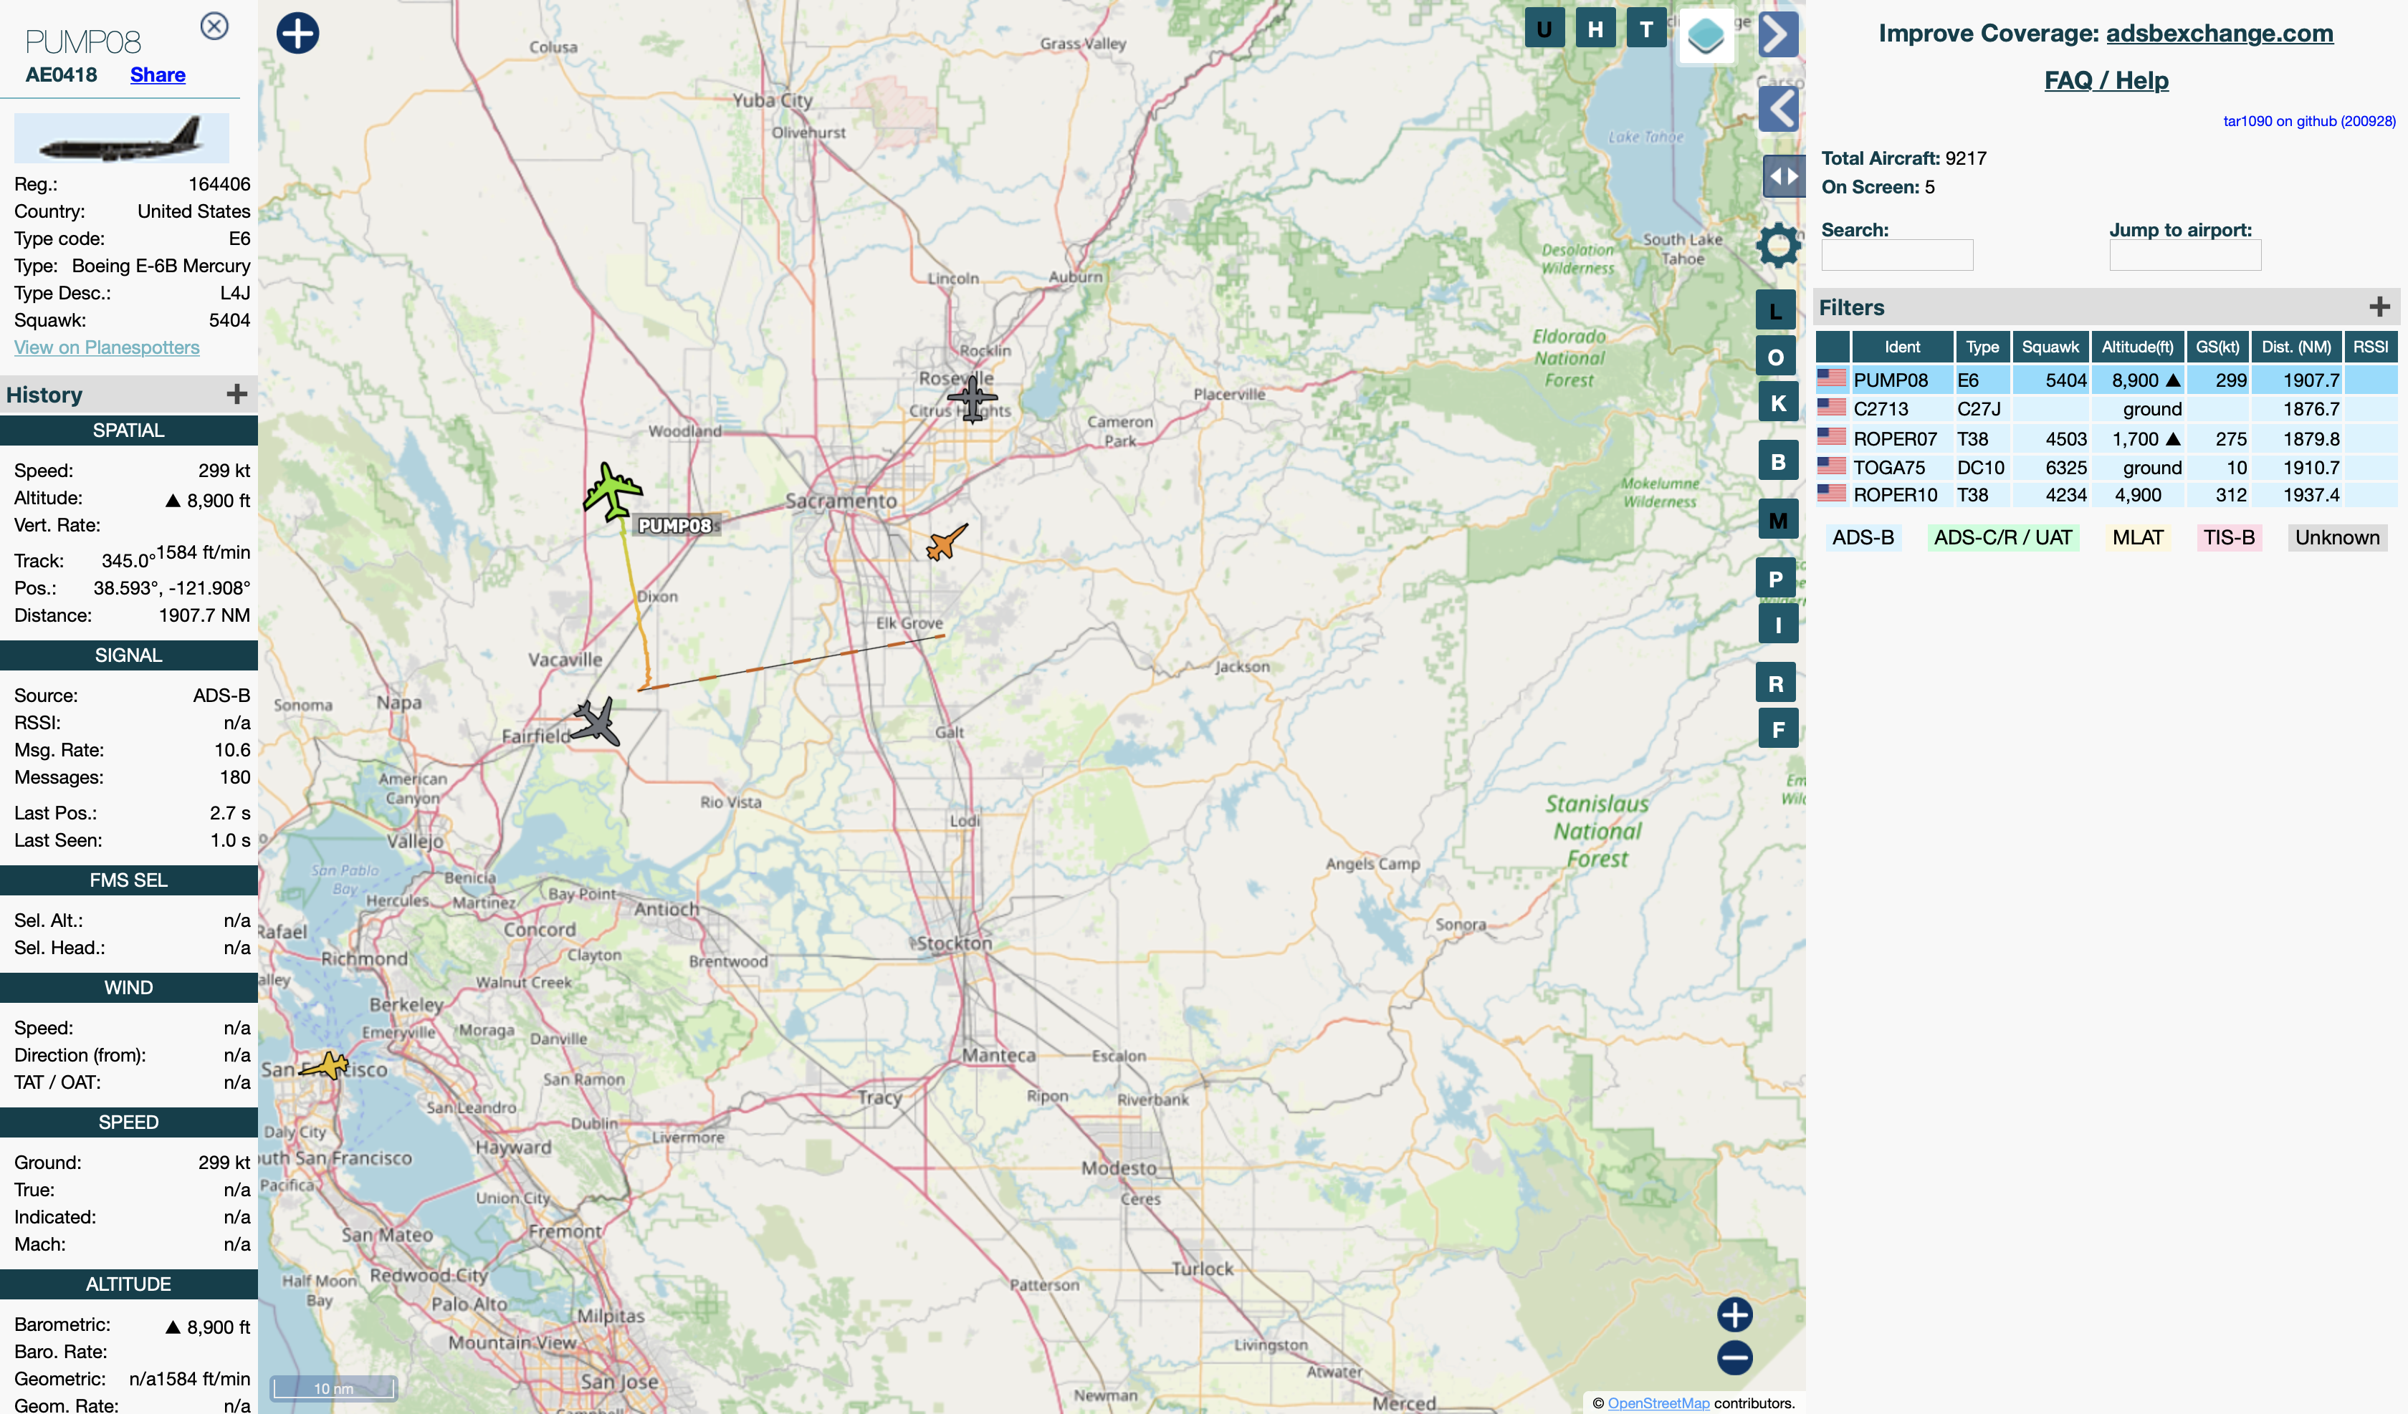
Task: Toggle the T map button
Action: click(x=1645, y=29)
